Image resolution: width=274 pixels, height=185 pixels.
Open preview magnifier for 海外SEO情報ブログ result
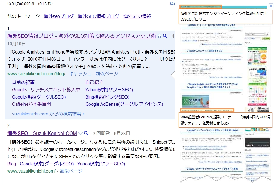pos(165,36)
